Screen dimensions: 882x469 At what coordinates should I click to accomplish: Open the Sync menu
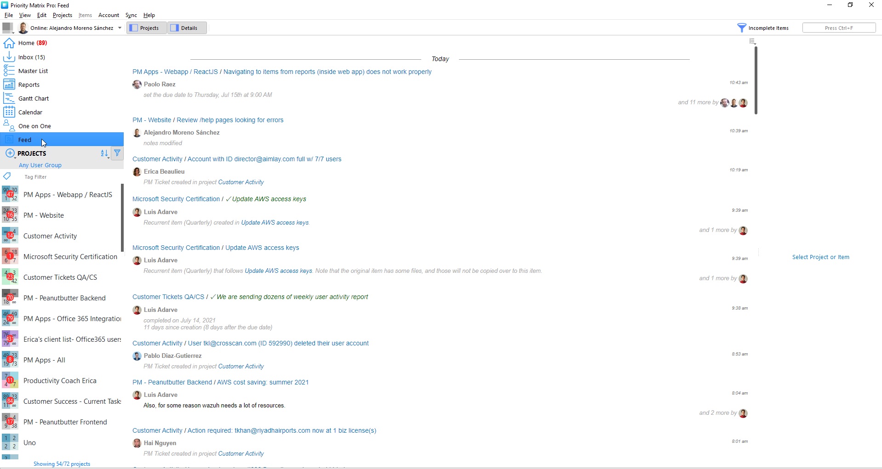(x=131, y=15)
